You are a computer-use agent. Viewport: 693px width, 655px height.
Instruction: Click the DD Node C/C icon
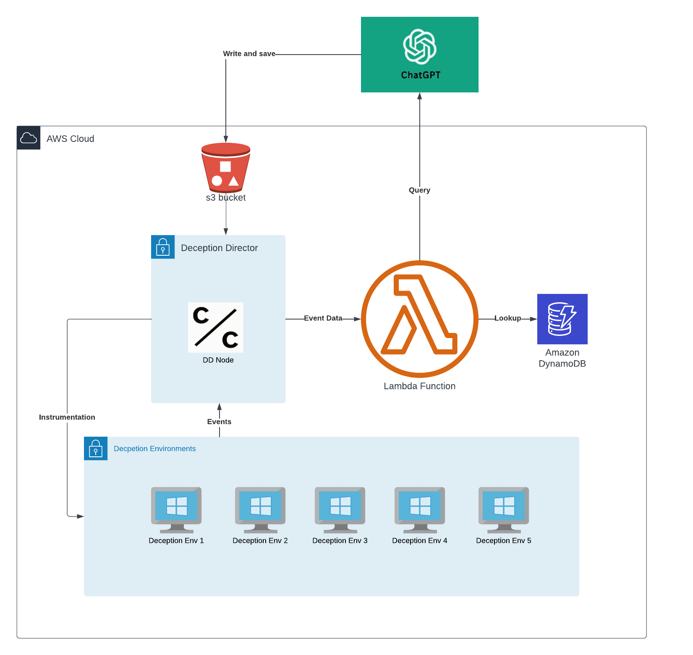tap(216, 327)
